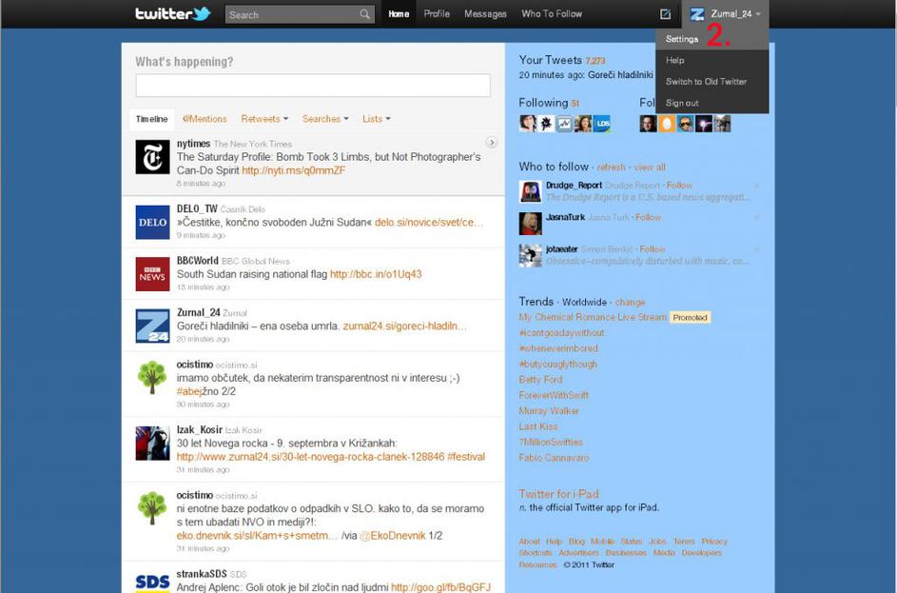Open tweet details arrow on nytimes tweet

[492, 143]
